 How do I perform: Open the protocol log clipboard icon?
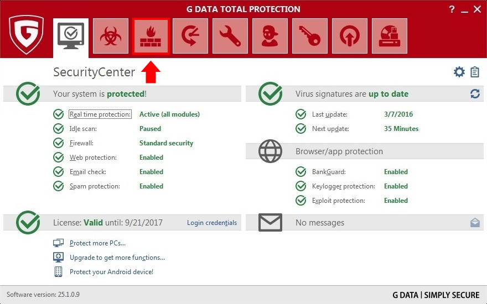[475, 72]
